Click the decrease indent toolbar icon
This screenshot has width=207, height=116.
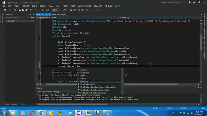[71, 10]
